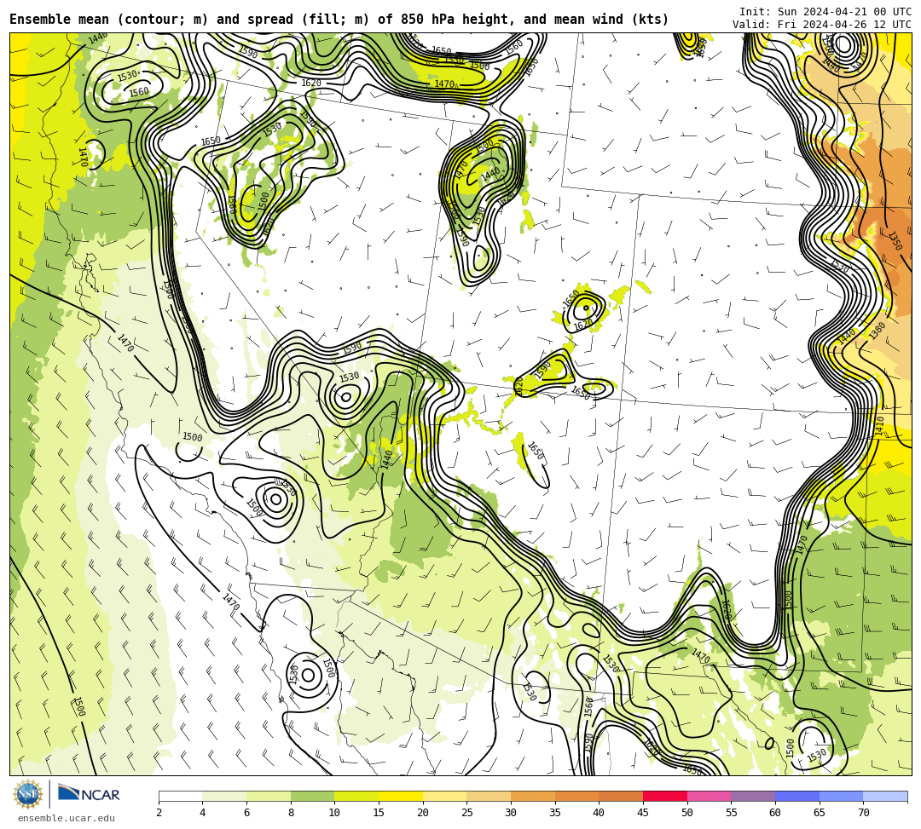
Task: Click the 1380 contour label on the map
Action: pyautogui.click(x=877, y=331)
